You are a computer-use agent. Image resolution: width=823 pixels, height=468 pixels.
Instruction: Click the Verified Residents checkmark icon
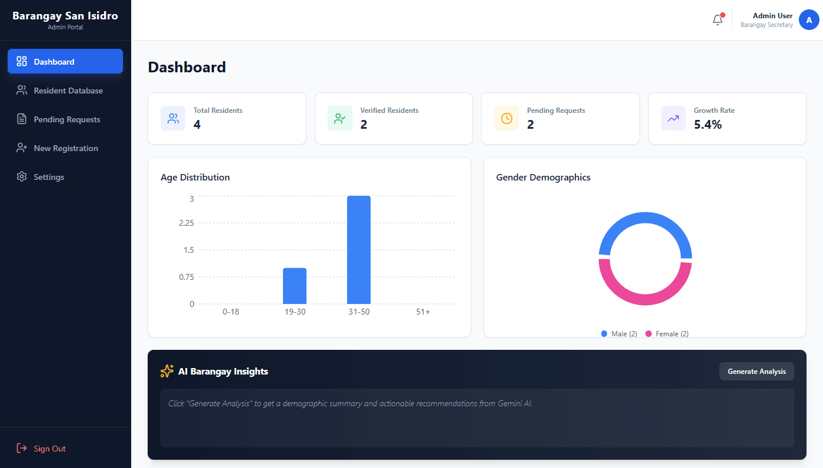(340, 118)
